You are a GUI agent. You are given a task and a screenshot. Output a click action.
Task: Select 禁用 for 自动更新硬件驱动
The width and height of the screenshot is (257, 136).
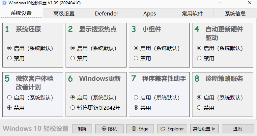(x=199, y=58)
